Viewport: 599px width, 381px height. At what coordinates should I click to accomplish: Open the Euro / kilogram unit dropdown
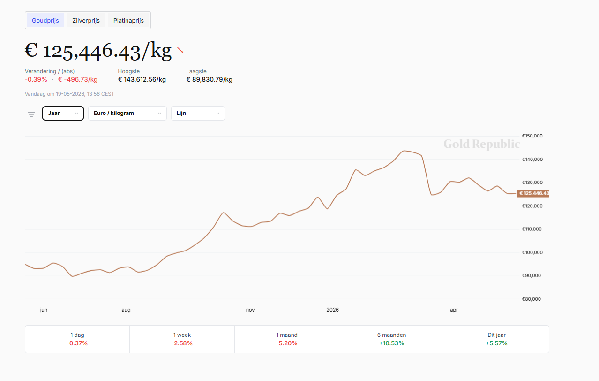(x=127, y=114)
